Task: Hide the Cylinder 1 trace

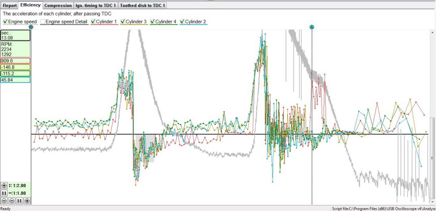Action: (93, 22)
